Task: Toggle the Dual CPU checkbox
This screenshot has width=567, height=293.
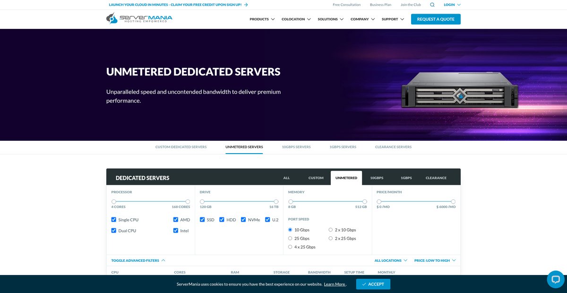Action: coord(114,231)
